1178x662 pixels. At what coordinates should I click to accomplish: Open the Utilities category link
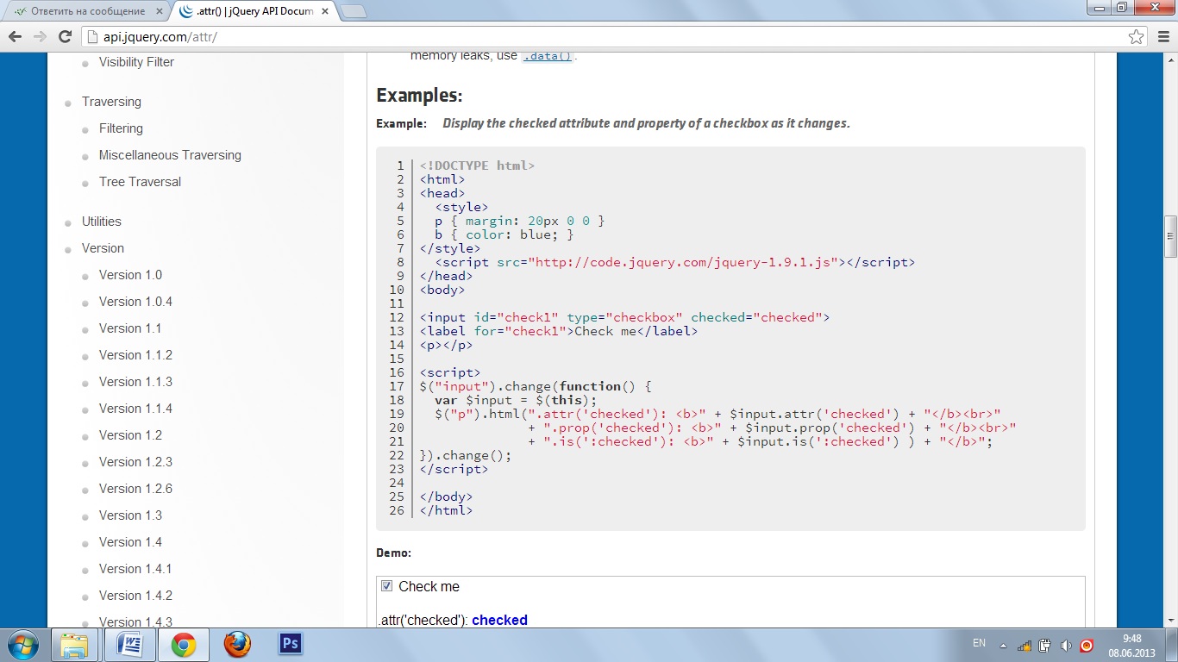click(102, 222)
